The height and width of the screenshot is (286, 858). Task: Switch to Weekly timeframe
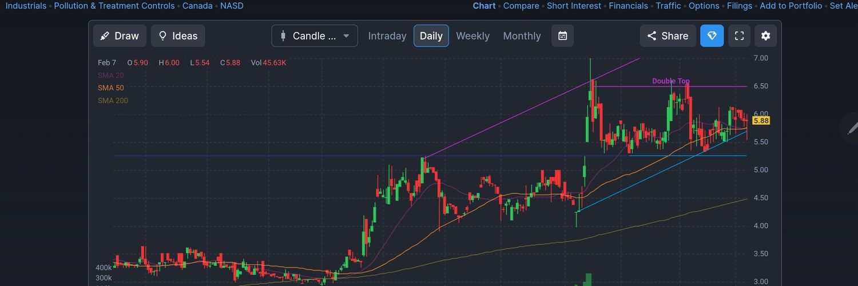[x=472, y=36]
